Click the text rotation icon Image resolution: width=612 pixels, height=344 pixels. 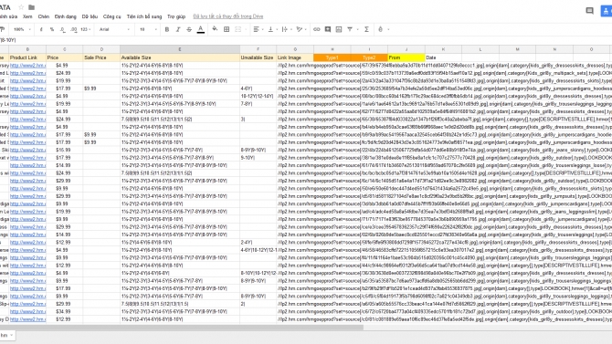coord(299,29)
